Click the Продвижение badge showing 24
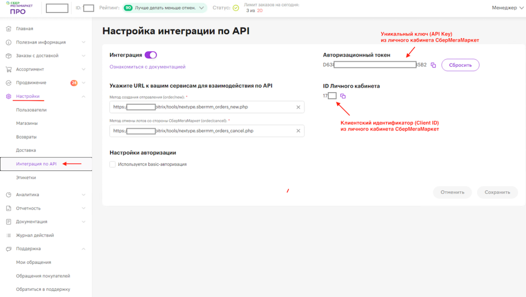Viewport: 526px width, 297px height. 74,83
